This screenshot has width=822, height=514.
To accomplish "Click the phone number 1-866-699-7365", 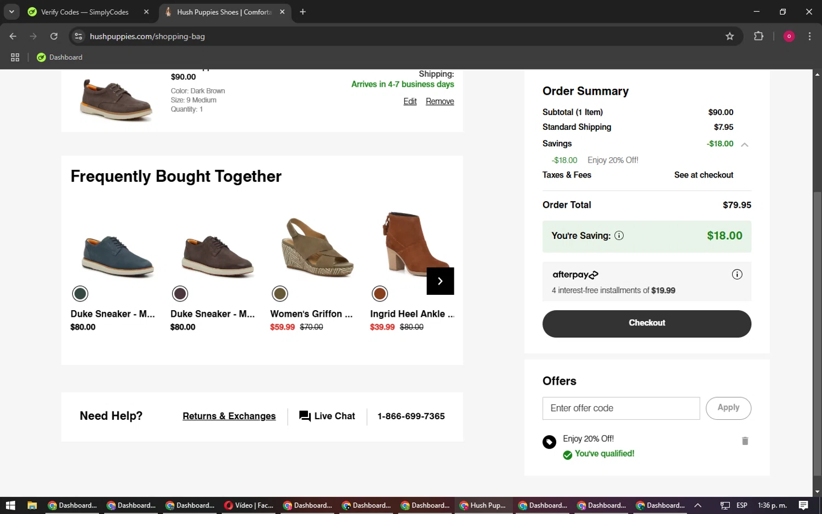I will click(411, 416).
